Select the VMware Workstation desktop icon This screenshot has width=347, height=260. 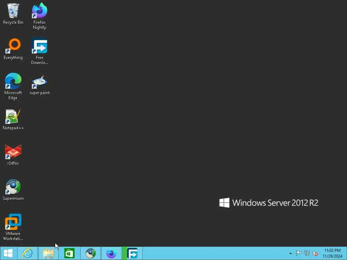click(x=13, y=227)
